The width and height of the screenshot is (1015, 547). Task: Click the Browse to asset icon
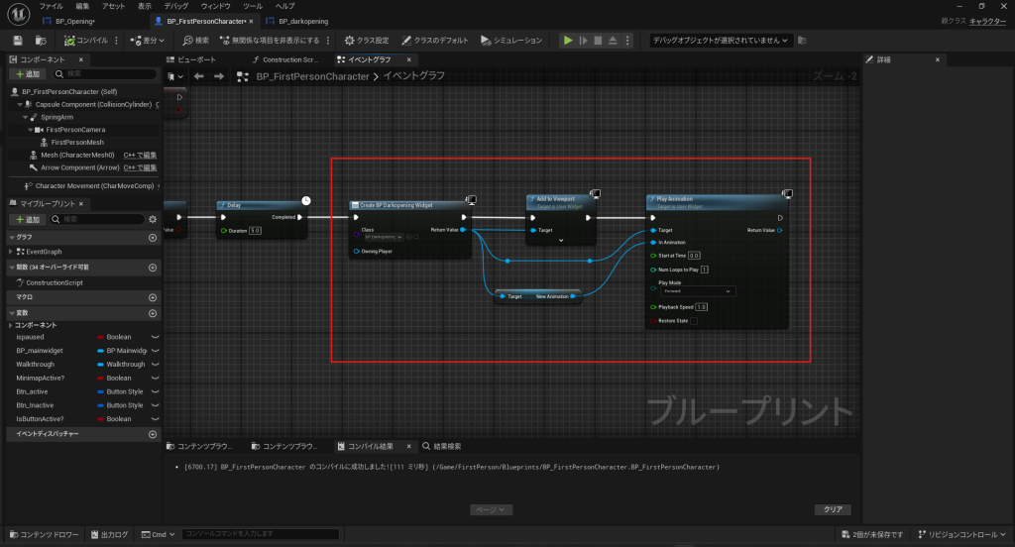(41, 41)
